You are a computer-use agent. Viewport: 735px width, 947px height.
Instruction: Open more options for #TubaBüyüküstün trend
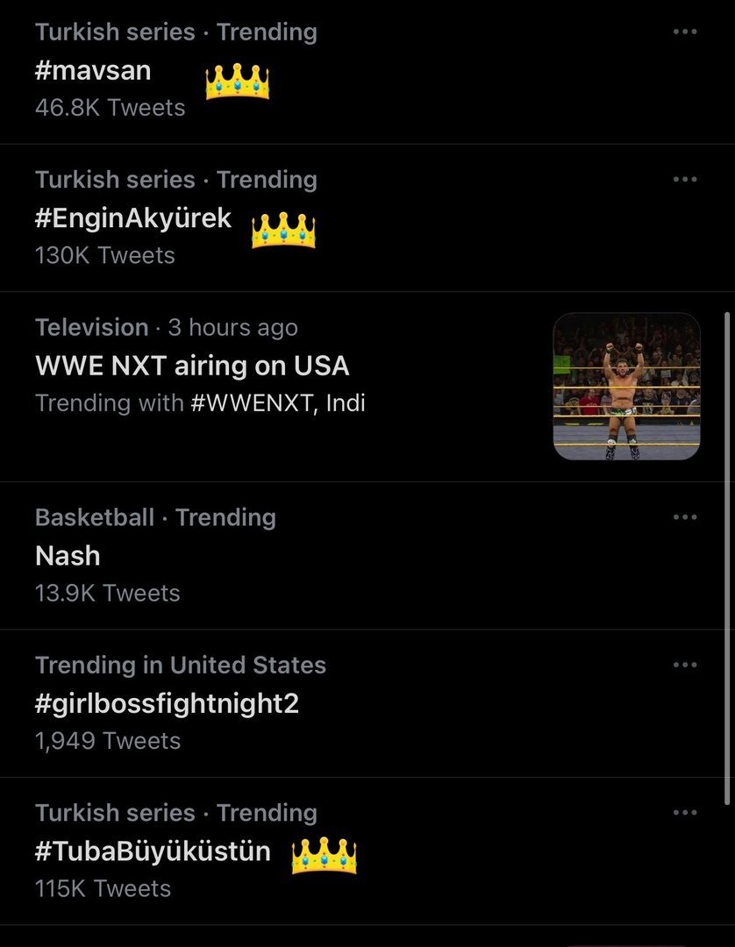[x=684, y=813]
